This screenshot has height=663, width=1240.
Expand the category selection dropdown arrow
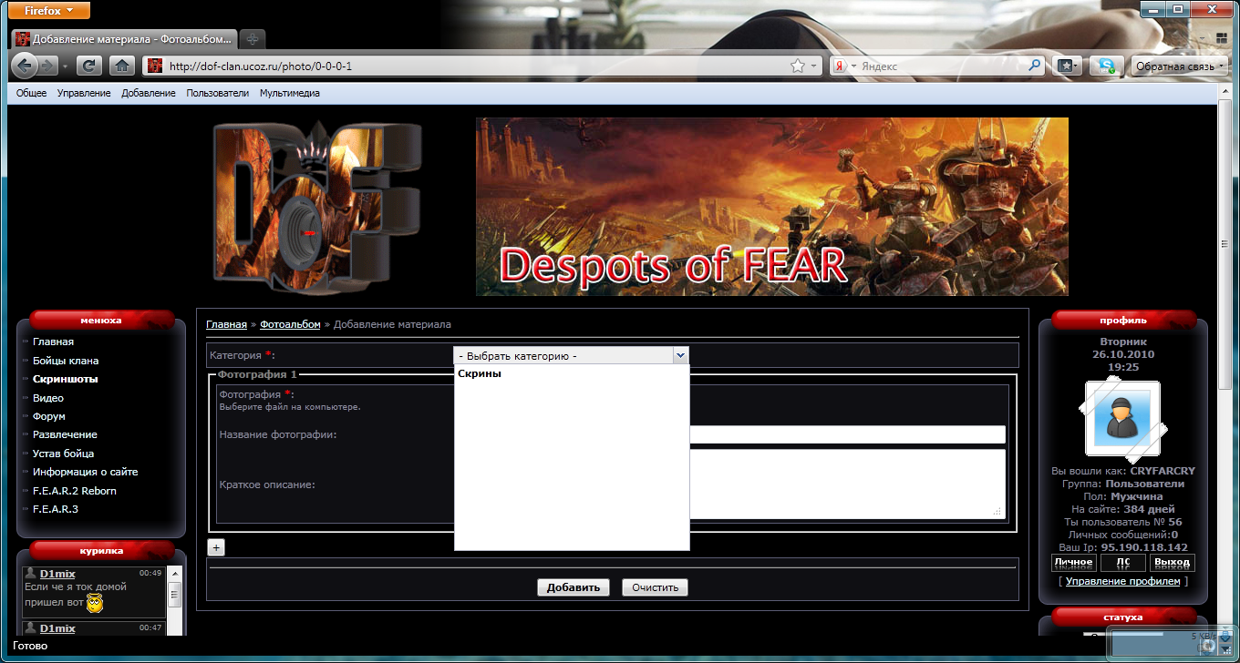679,355
